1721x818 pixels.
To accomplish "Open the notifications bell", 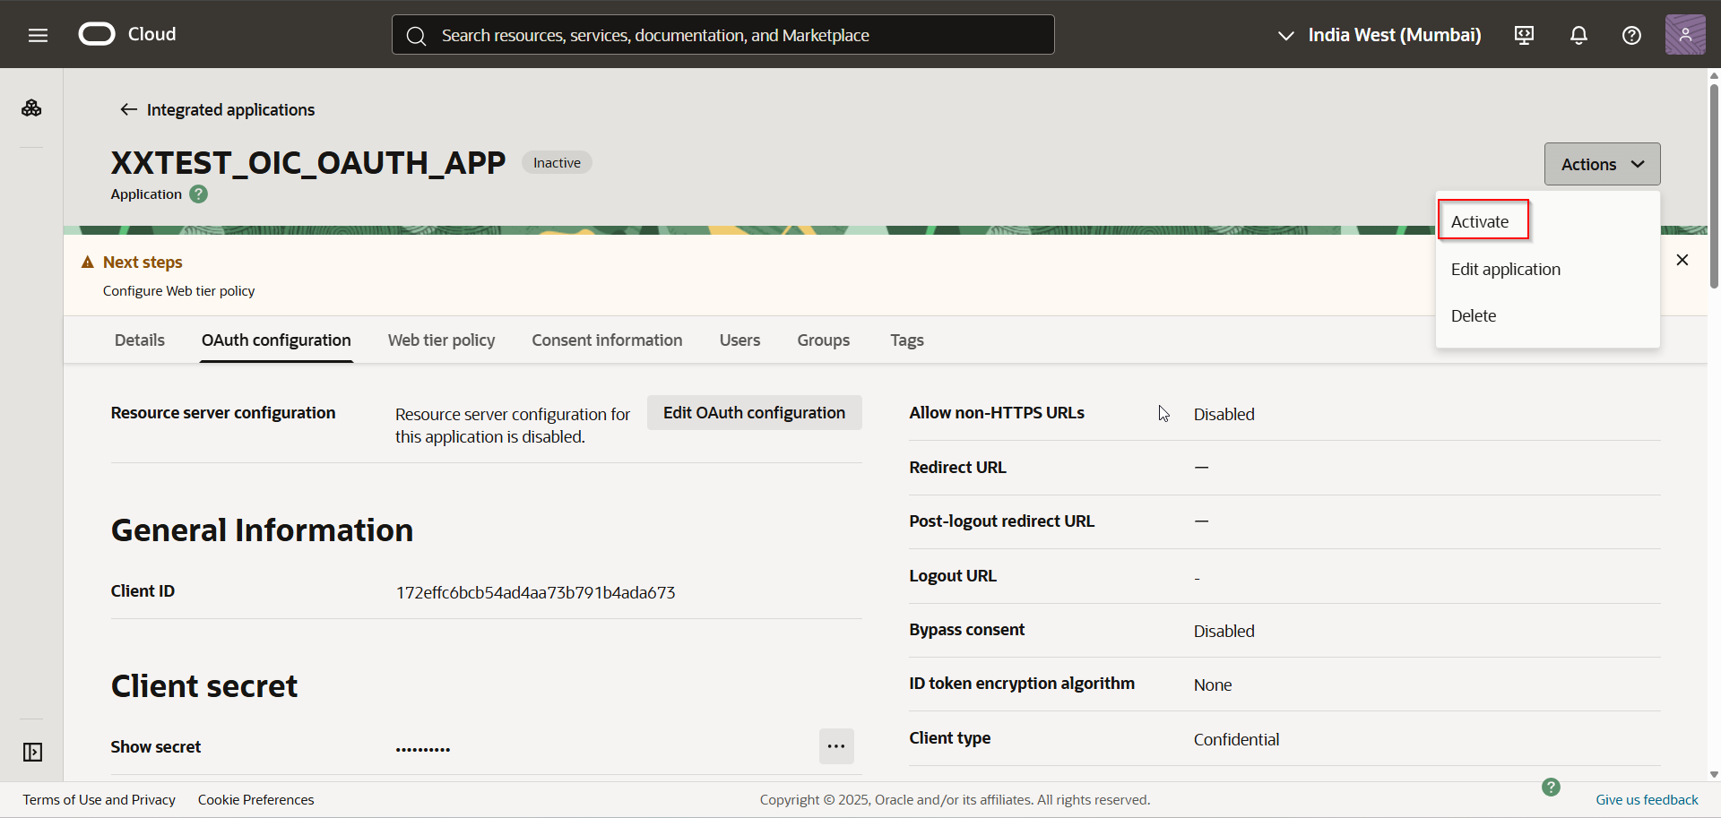I will pyautogui.click(x=1578, y=35).
